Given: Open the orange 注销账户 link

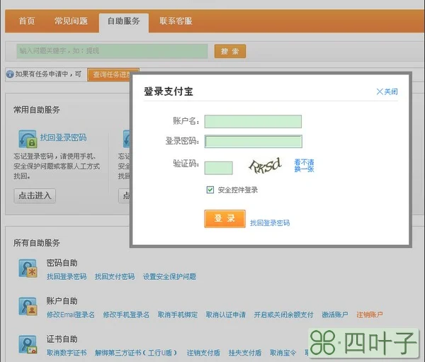Looking at the screenshot, I should click(370, 315).
